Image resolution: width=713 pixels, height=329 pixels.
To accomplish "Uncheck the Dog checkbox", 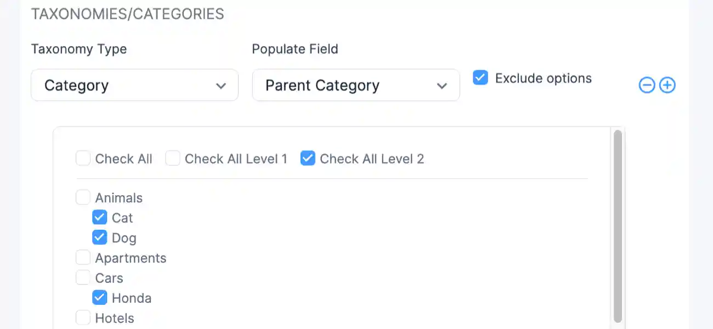I will tap(99, 237).
